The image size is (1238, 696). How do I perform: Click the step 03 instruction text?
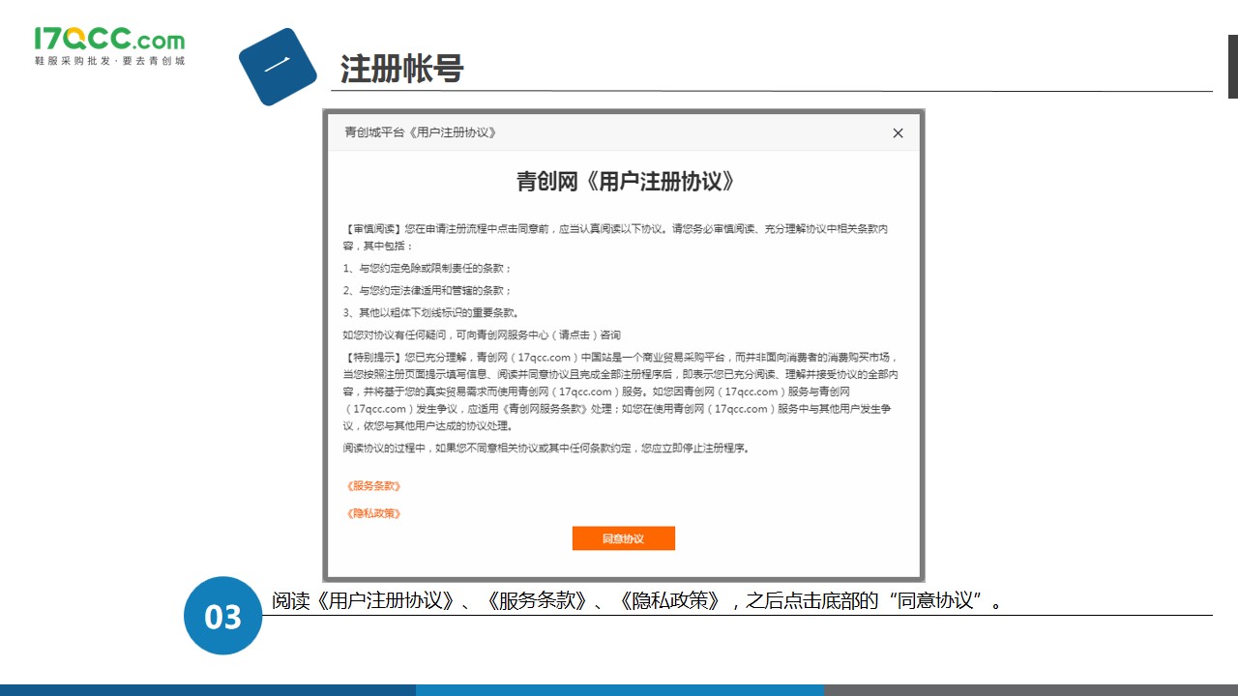636,601
